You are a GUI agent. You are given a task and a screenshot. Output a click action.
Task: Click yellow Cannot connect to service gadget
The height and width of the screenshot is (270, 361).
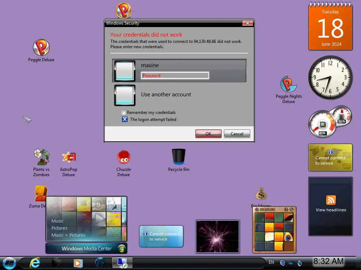[330, 157]
